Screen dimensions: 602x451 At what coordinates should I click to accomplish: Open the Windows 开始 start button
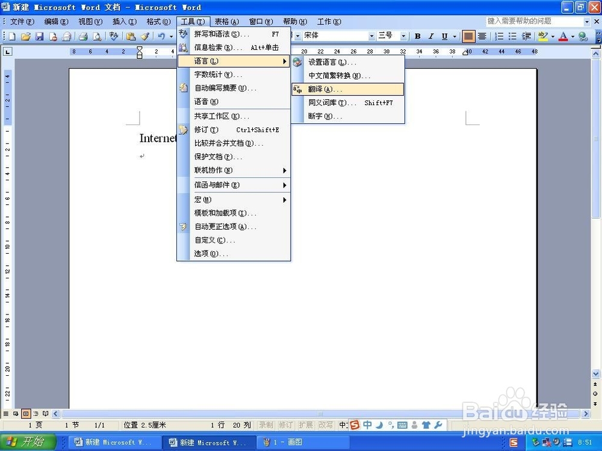point(29,442)
